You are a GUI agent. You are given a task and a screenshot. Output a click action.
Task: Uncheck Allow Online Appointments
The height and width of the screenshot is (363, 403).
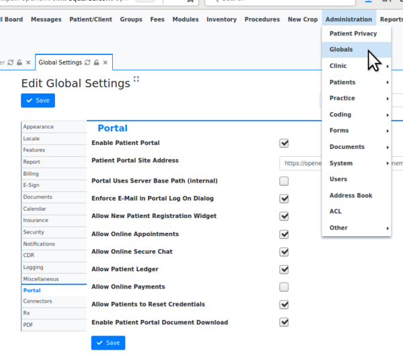[284, 234]
